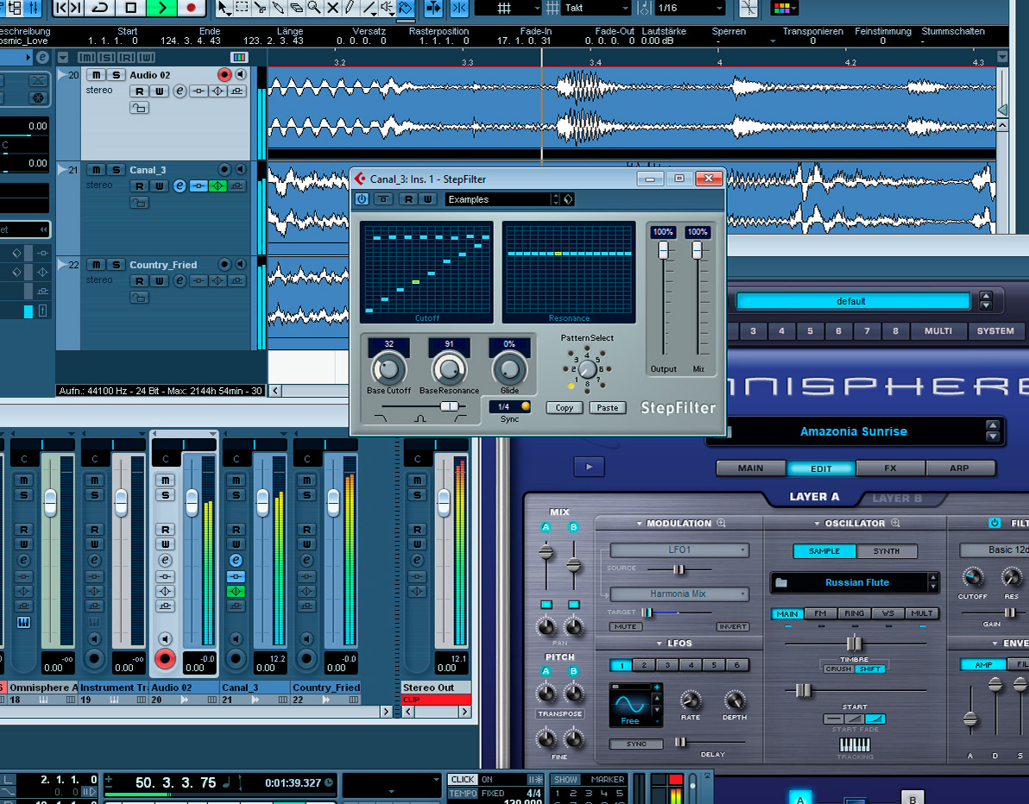
Task: Click the StepFilter Copy button
Action: (565, 408)
